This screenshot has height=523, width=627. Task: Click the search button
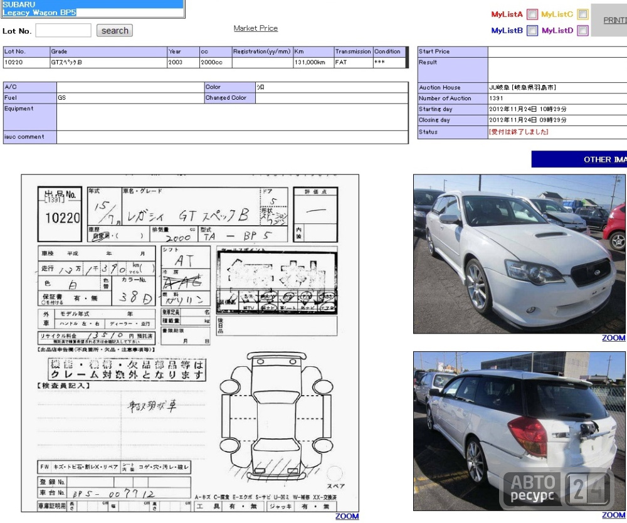(x=115, y=31)
